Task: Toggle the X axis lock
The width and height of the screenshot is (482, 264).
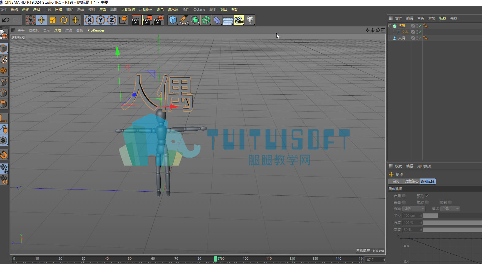Action: tap(89, 20)
